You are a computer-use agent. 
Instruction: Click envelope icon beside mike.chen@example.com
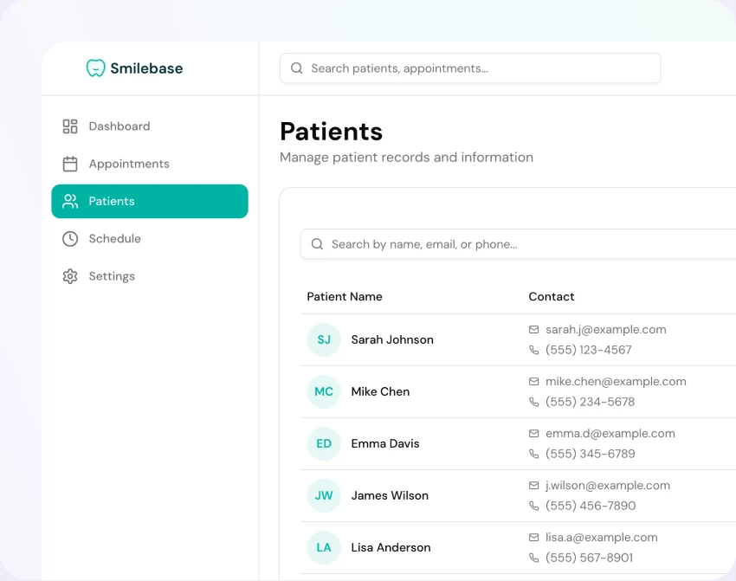[x=533, y=382]
